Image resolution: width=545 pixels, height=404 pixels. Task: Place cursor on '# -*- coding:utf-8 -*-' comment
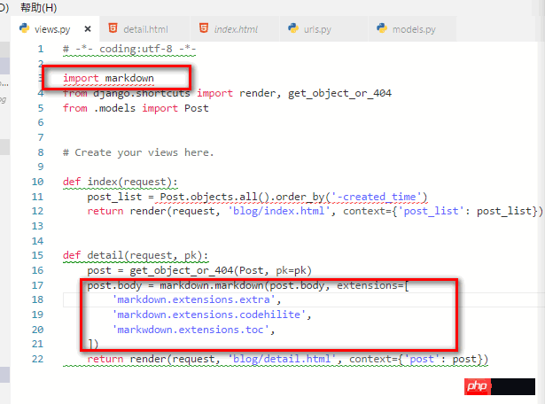[x=129, y=49]
